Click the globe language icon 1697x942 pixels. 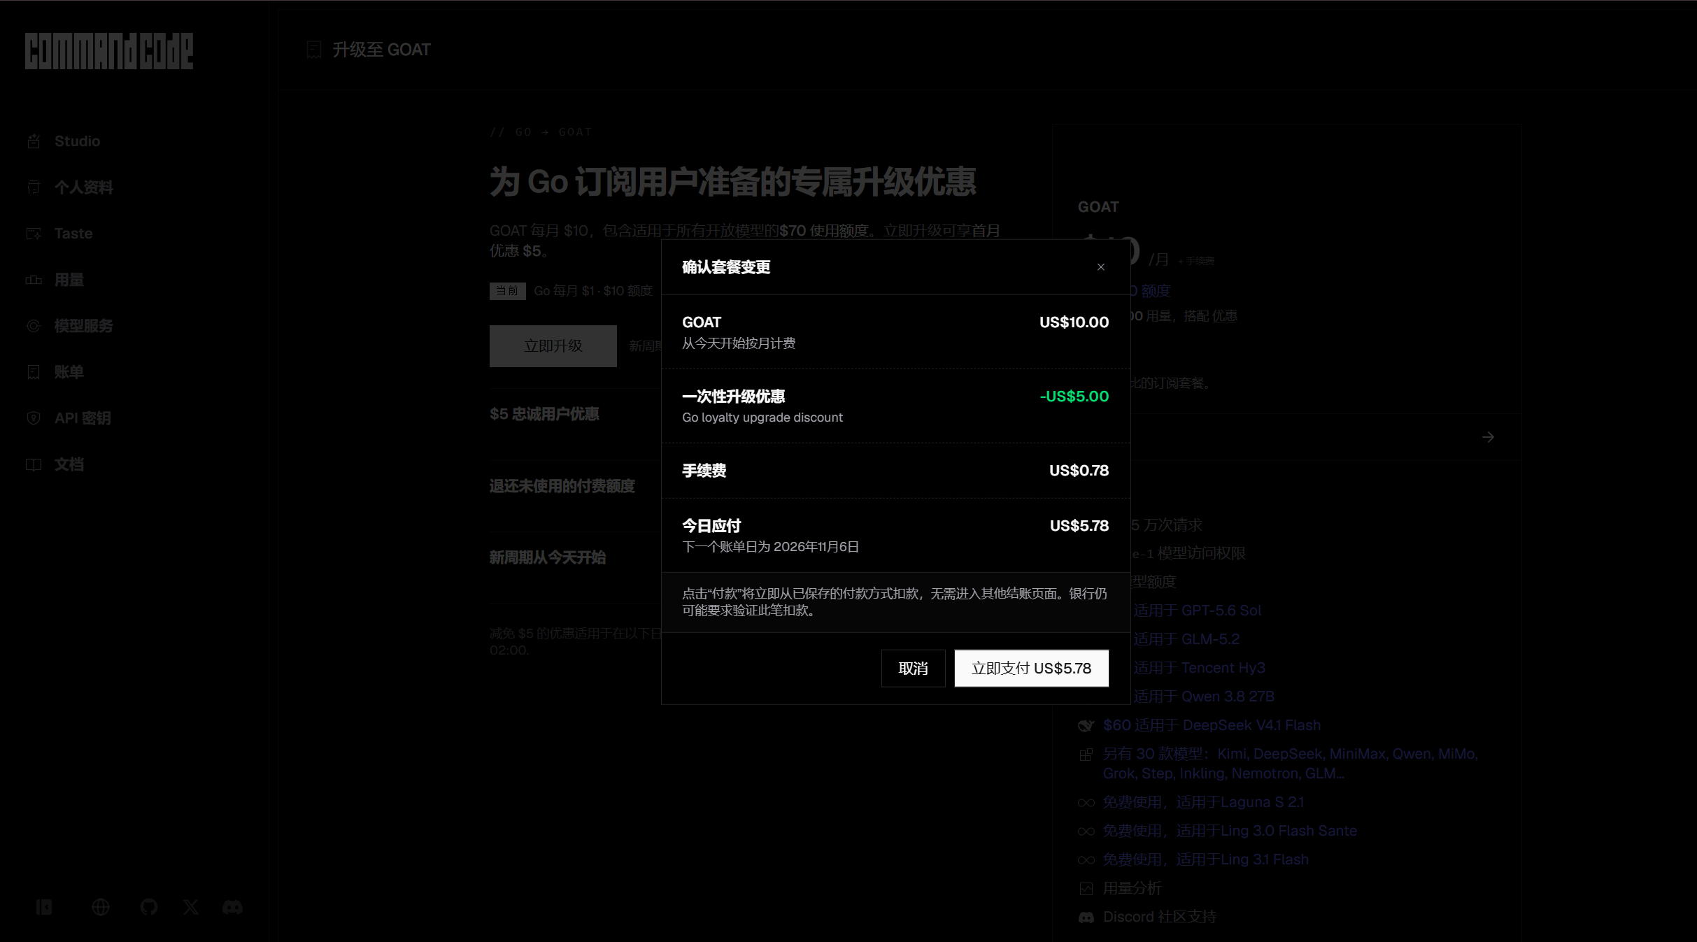pos(101,907)
